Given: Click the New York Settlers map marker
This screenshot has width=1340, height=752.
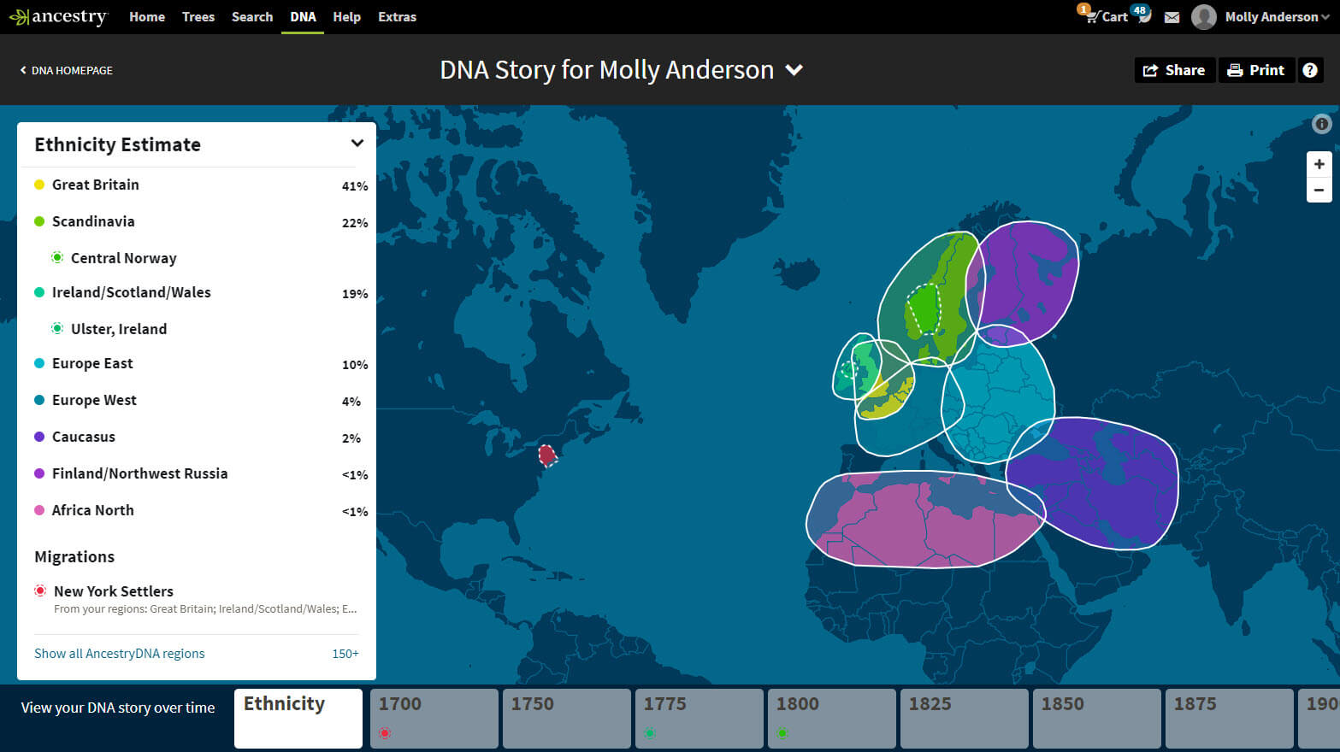Looking at the screenshot, I should pyautogui.click(x=546, y=455).
